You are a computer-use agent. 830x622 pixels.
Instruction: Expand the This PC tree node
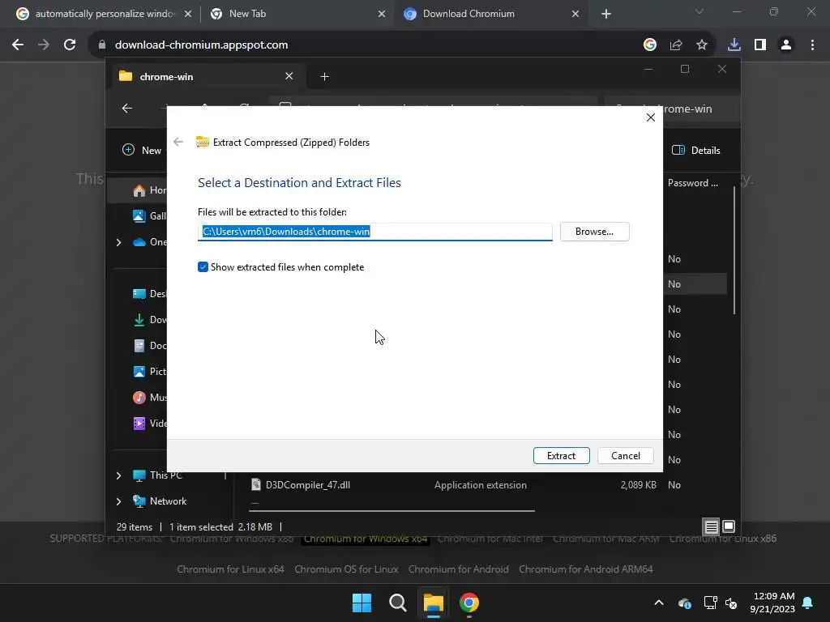point(118,475)
